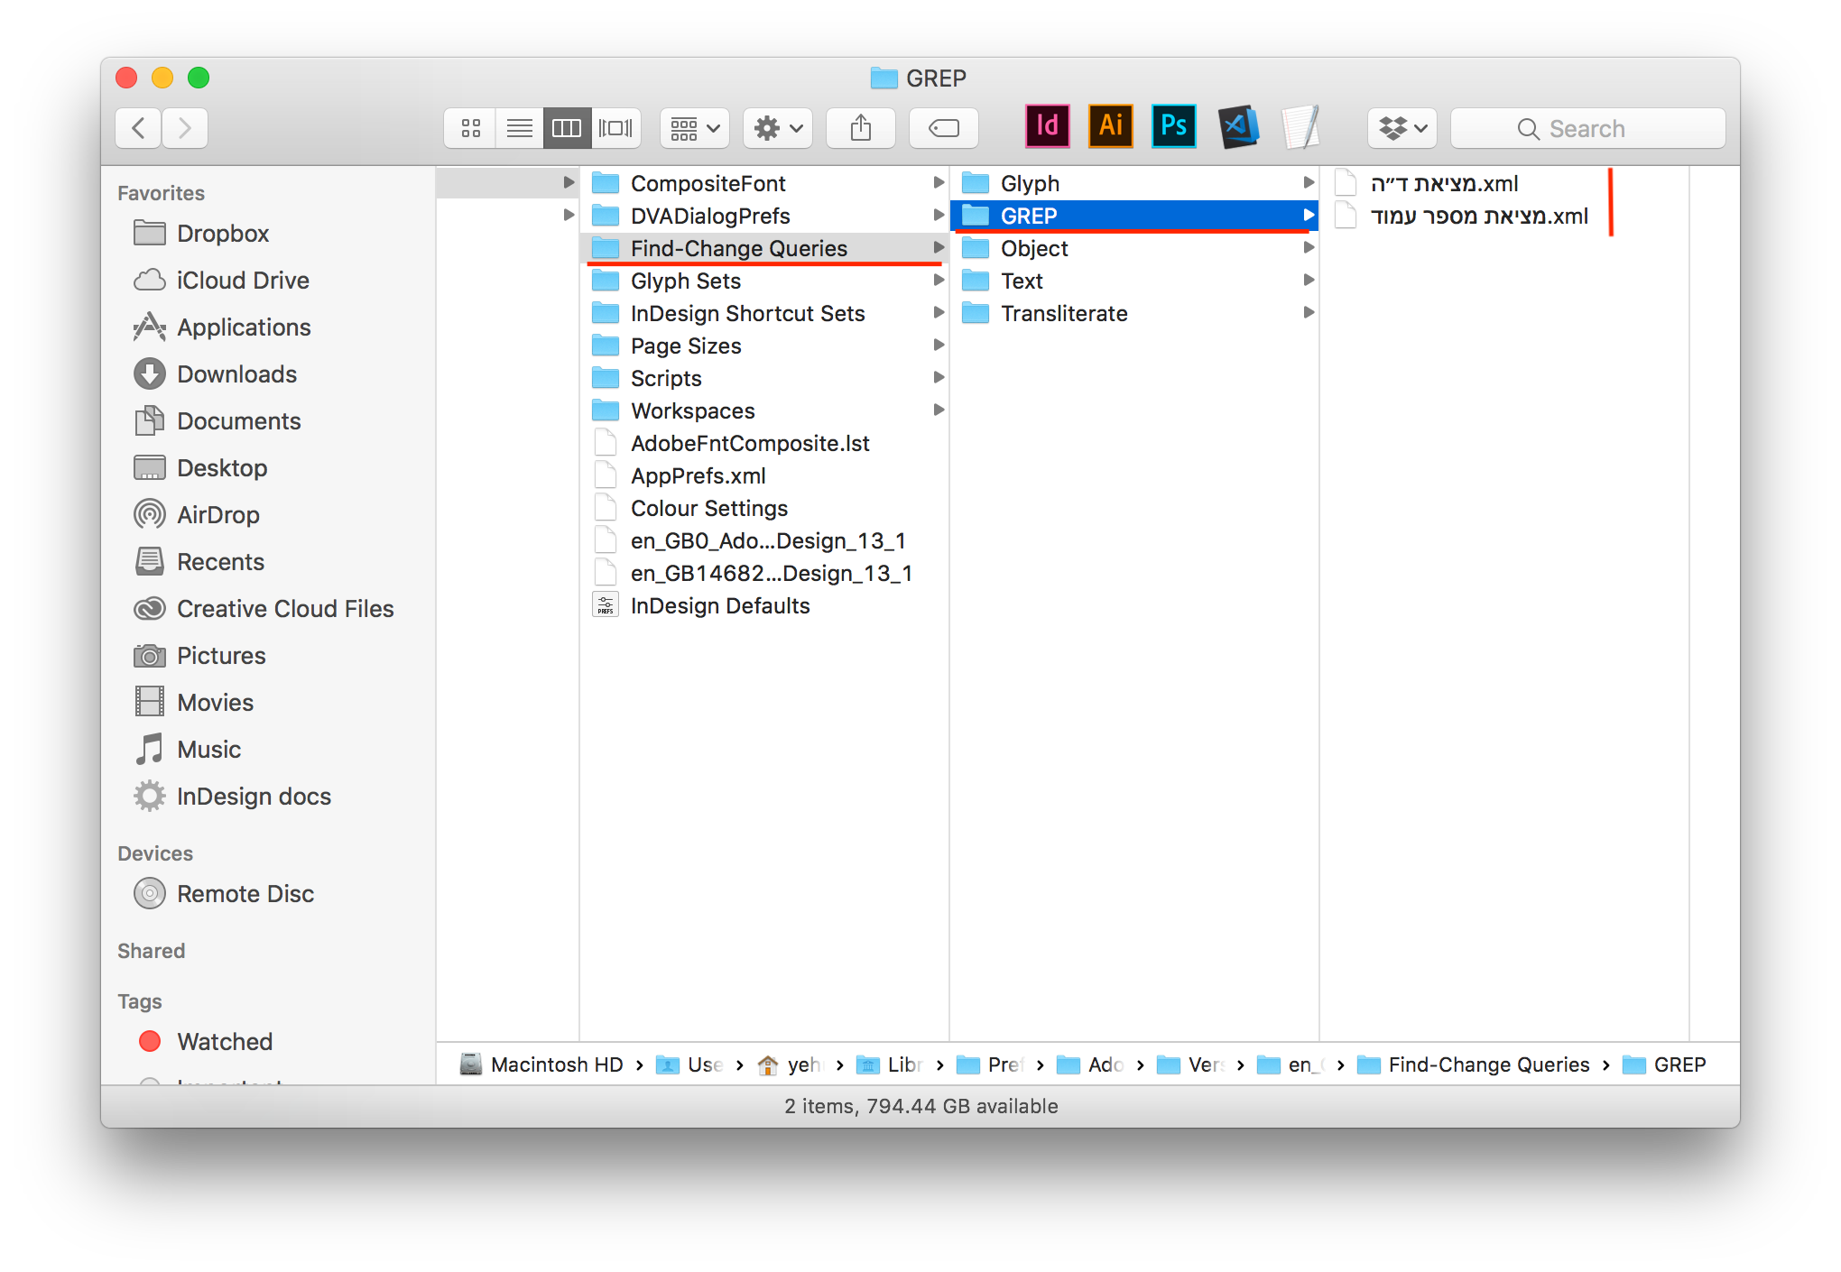Switch to gallery view mode
This screenshot has width=1841, height=1272.
coord(616,127)
